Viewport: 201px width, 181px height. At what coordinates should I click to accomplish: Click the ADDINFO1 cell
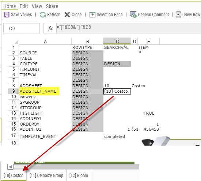[45, 119]
